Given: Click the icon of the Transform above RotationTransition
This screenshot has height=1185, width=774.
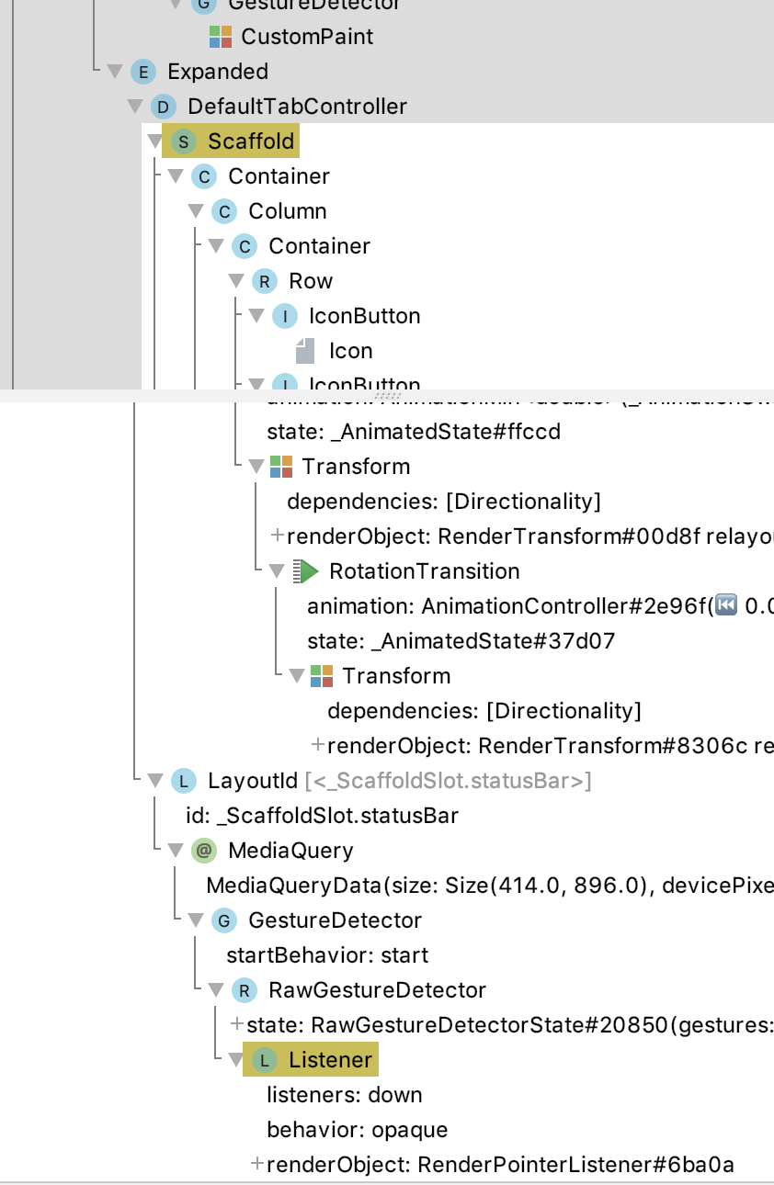Looking at the screenshot, I should 281,467.
